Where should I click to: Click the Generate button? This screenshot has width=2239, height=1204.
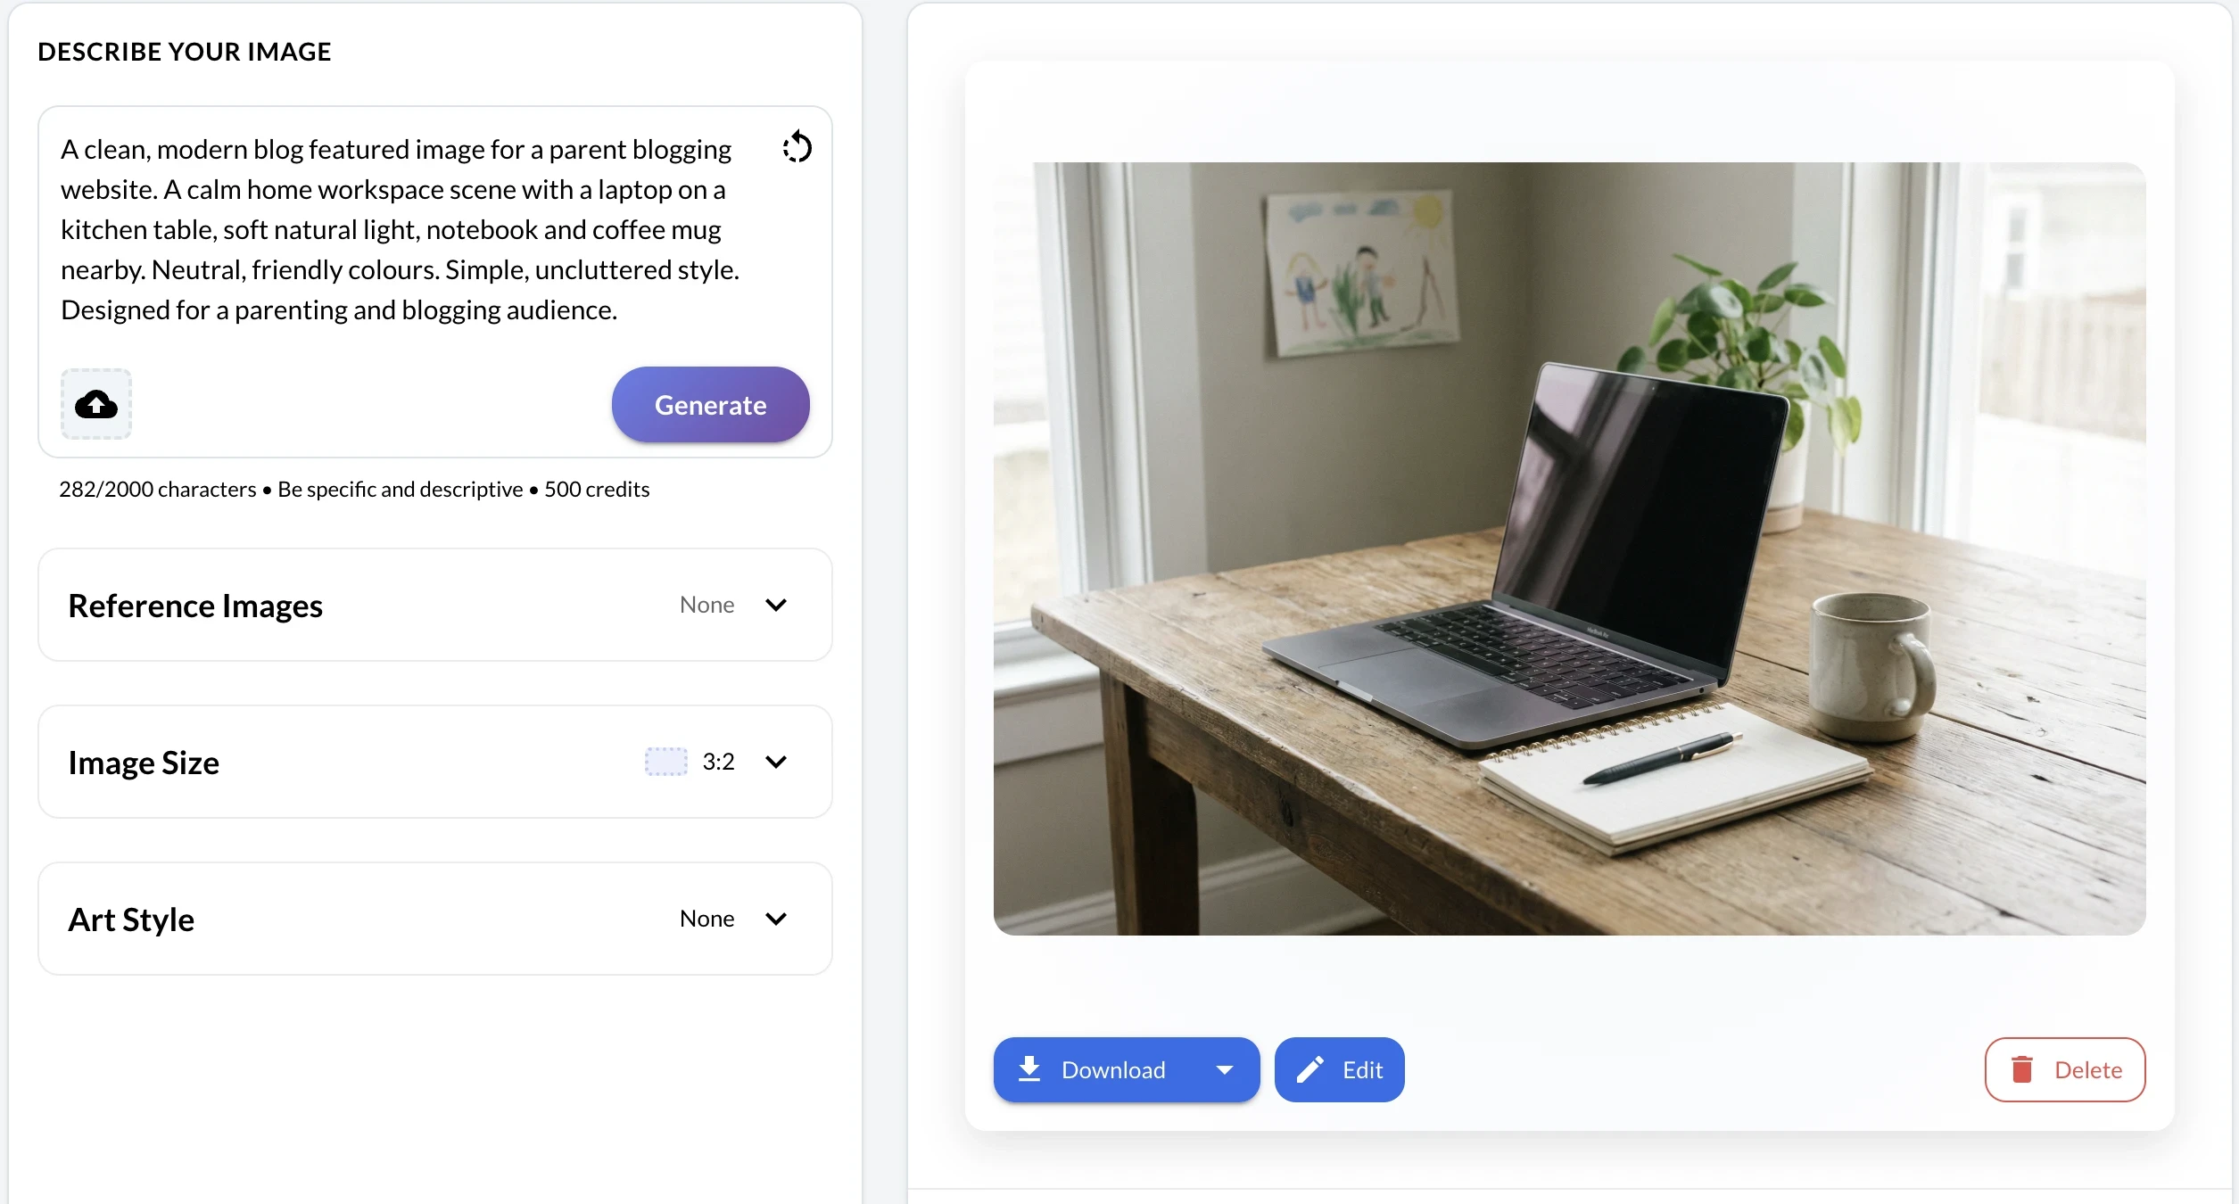(x=711, y=405)
